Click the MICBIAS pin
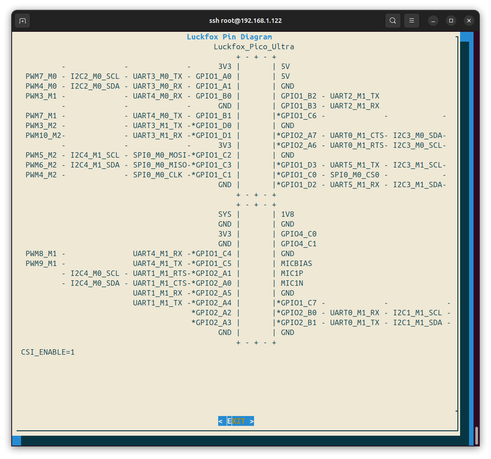 297,264
